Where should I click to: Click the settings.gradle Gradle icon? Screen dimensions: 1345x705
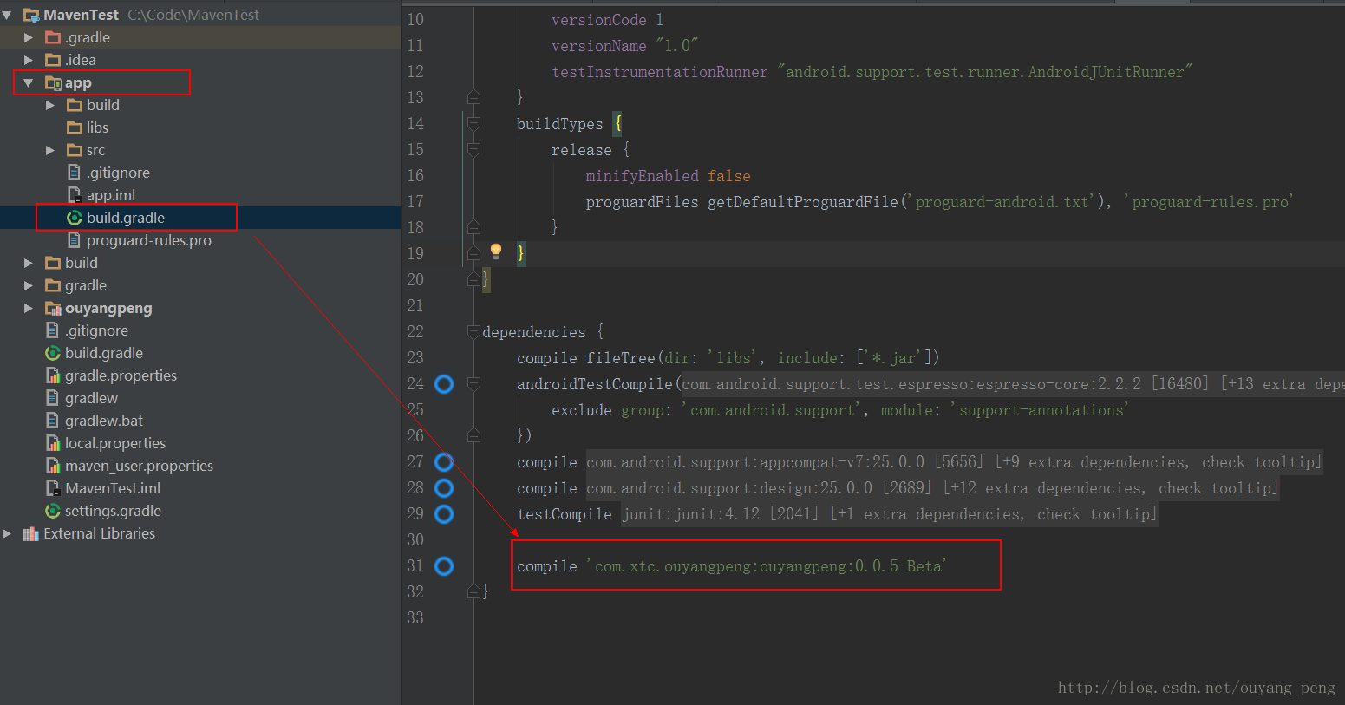tap(53, 511)
